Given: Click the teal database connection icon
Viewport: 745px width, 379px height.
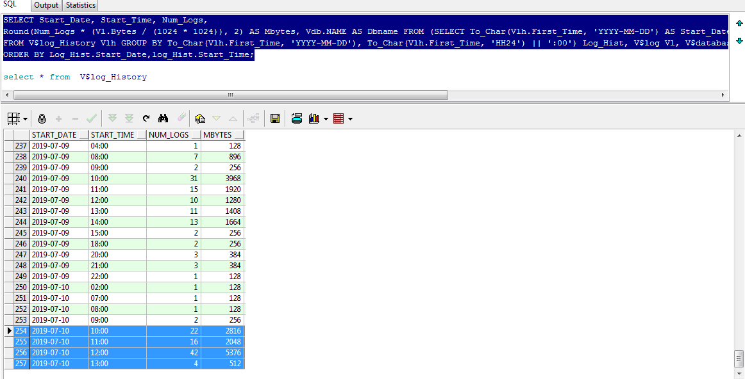Looking at the screenshot, I should tap(297, 118).
